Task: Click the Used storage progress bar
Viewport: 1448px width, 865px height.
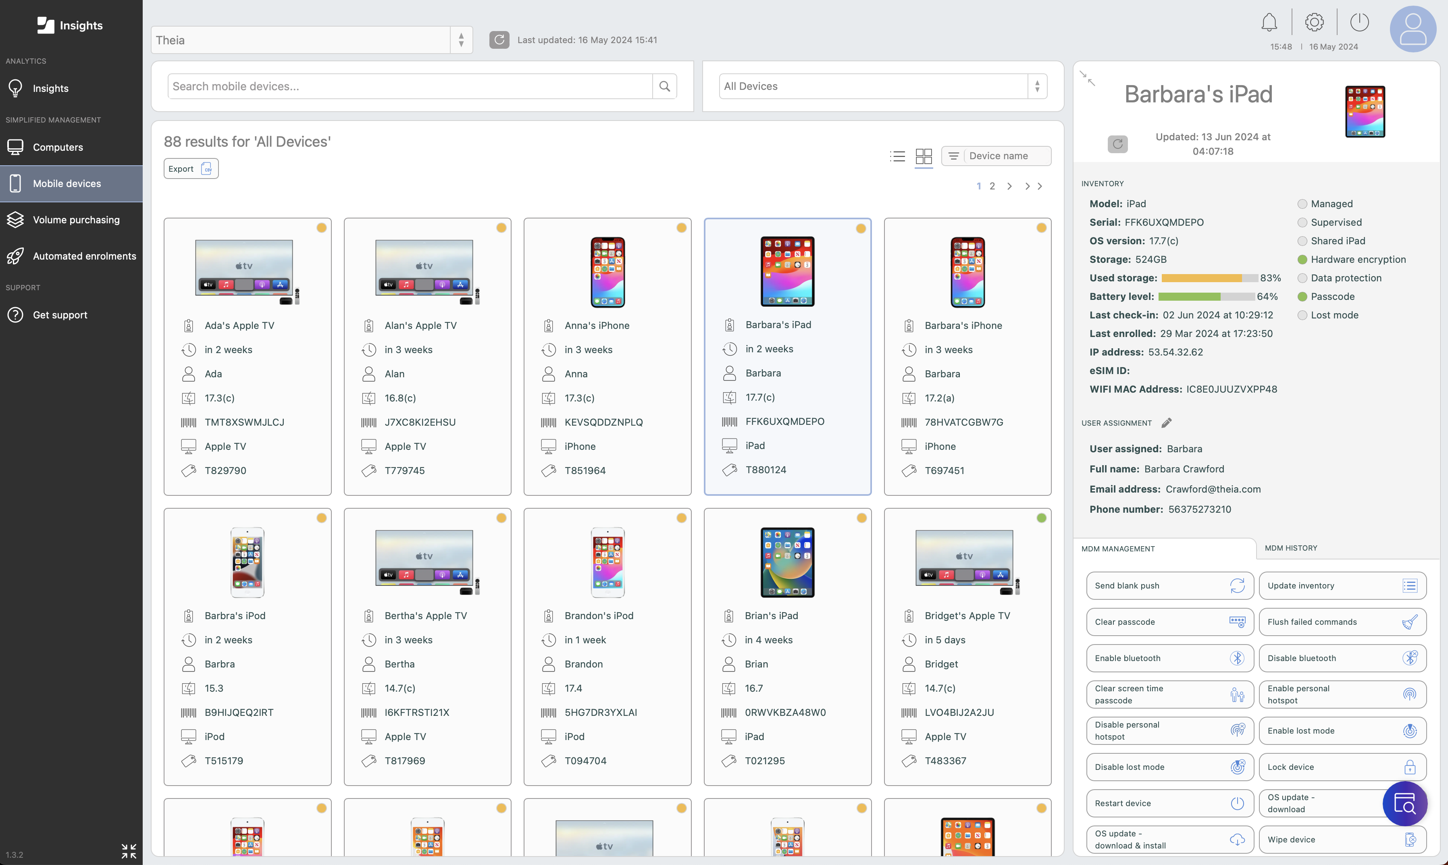Action: click(x=1209, y=278)
